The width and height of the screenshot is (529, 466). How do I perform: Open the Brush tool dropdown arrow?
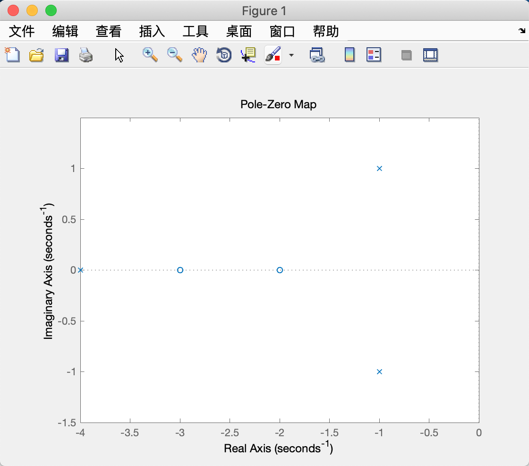291,55
